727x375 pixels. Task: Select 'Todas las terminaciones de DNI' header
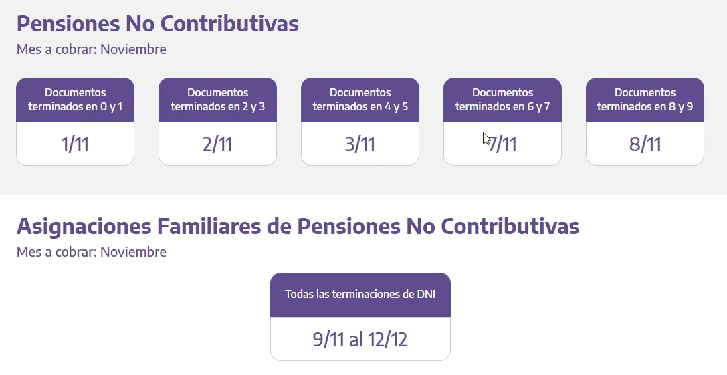(x=360, y=294)
